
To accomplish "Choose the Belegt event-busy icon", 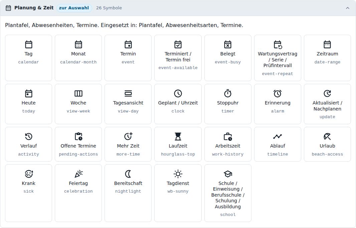I will [228, 44].
